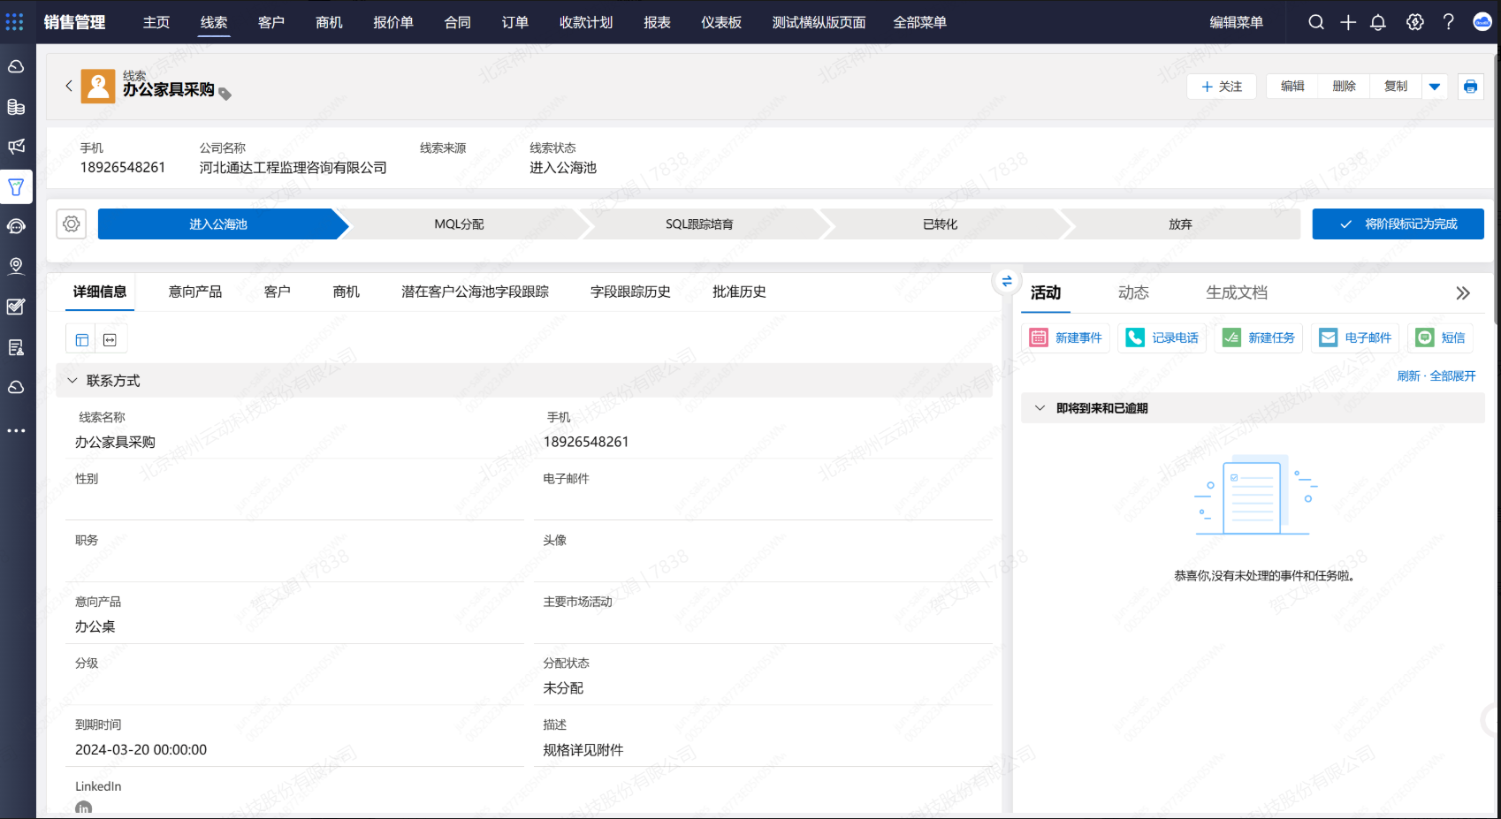This screenshot has width=1501, height=819.
Task: Open the help question mark icon
Action: (1448, 22)
